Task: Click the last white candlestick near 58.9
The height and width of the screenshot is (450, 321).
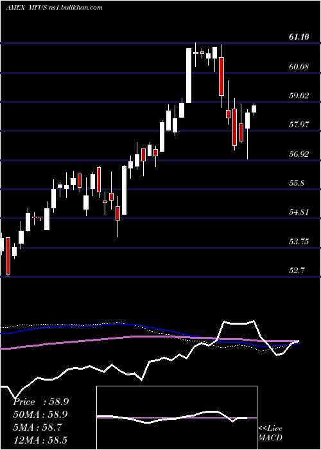Action: pos(254,109)
